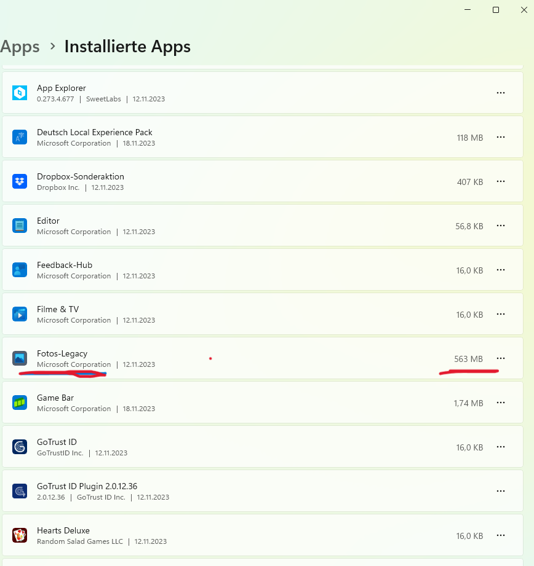Select the GoTrust ID Plugin 2.0.12.36 title

tap(87, 486)
